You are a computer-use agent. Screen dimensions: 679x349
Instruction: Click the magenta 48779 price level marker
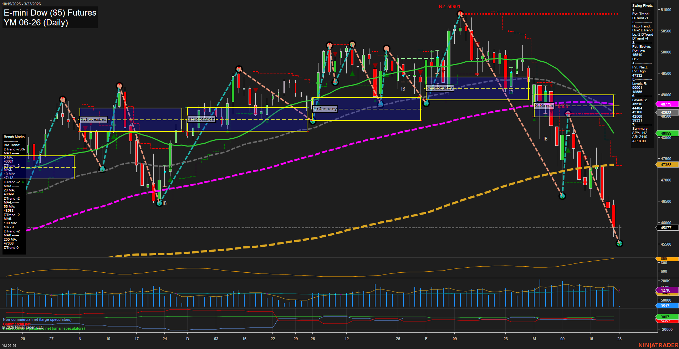pos(666,104)
